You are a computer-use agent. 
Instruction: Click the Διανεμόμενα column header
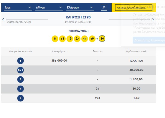point(59,51)
